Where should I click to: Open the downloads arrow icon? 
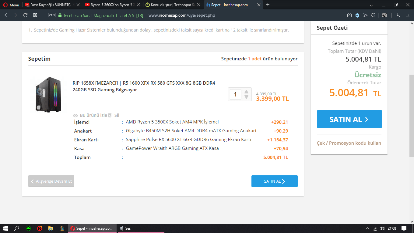click(x=398, y=15)
